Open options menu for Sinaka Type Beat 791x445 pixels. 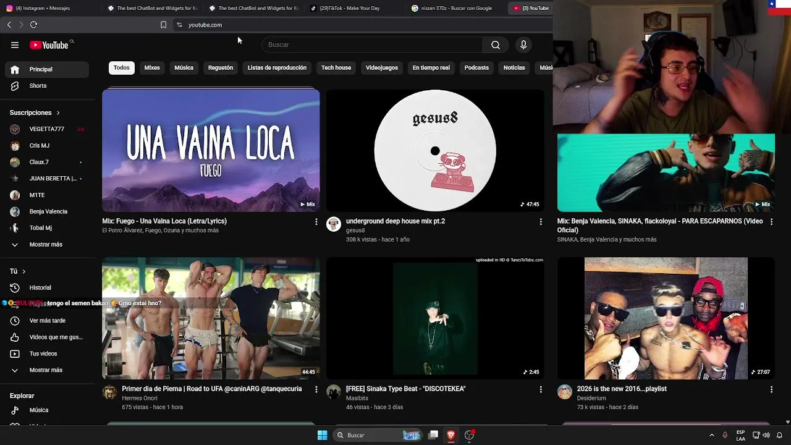point(541,389)
